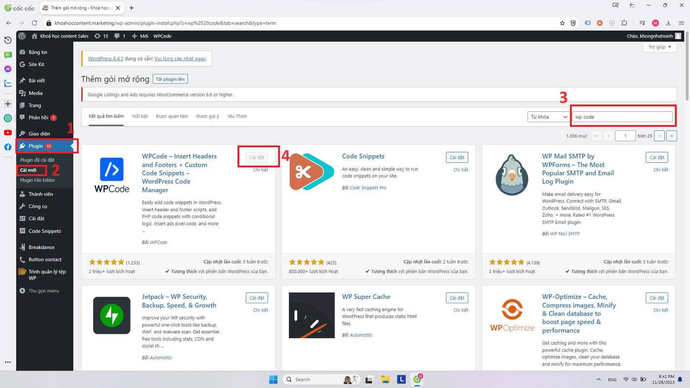Click the red plus extension icon
The width and height of the screenshot is (690, 388).
(x=600, y=23)
